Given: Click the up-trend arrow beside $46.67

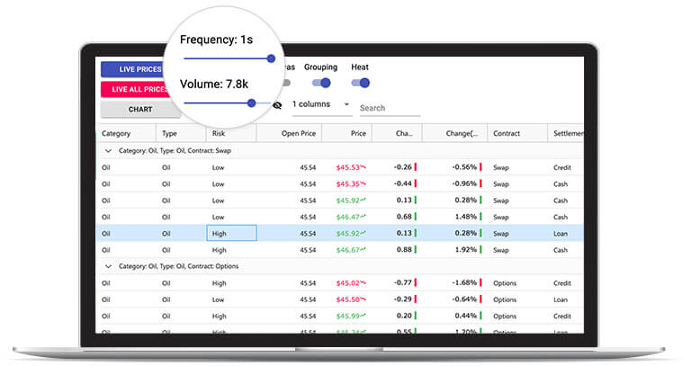Looking at the screenshot, I should coord(364,249).
